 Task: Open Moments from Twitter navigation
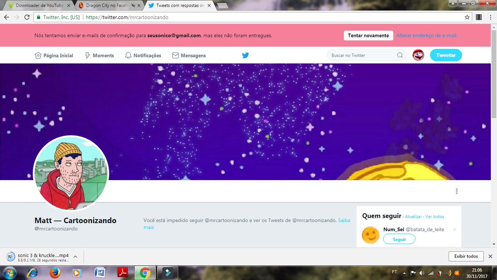point(99,56)
